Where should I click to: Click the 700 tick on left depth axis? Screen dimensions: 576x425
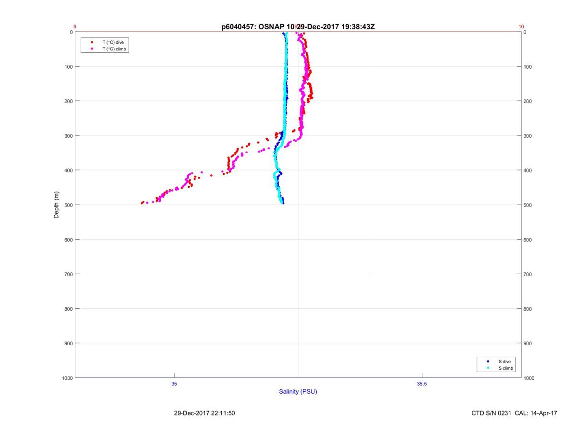68,274
